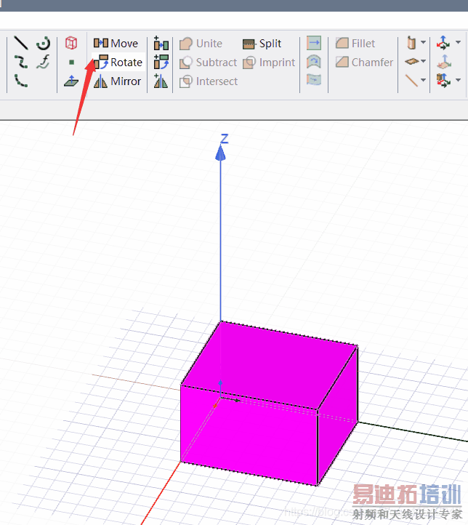Click the Intersect boolean command
This screenshot has width=468, height=525.
209,81
